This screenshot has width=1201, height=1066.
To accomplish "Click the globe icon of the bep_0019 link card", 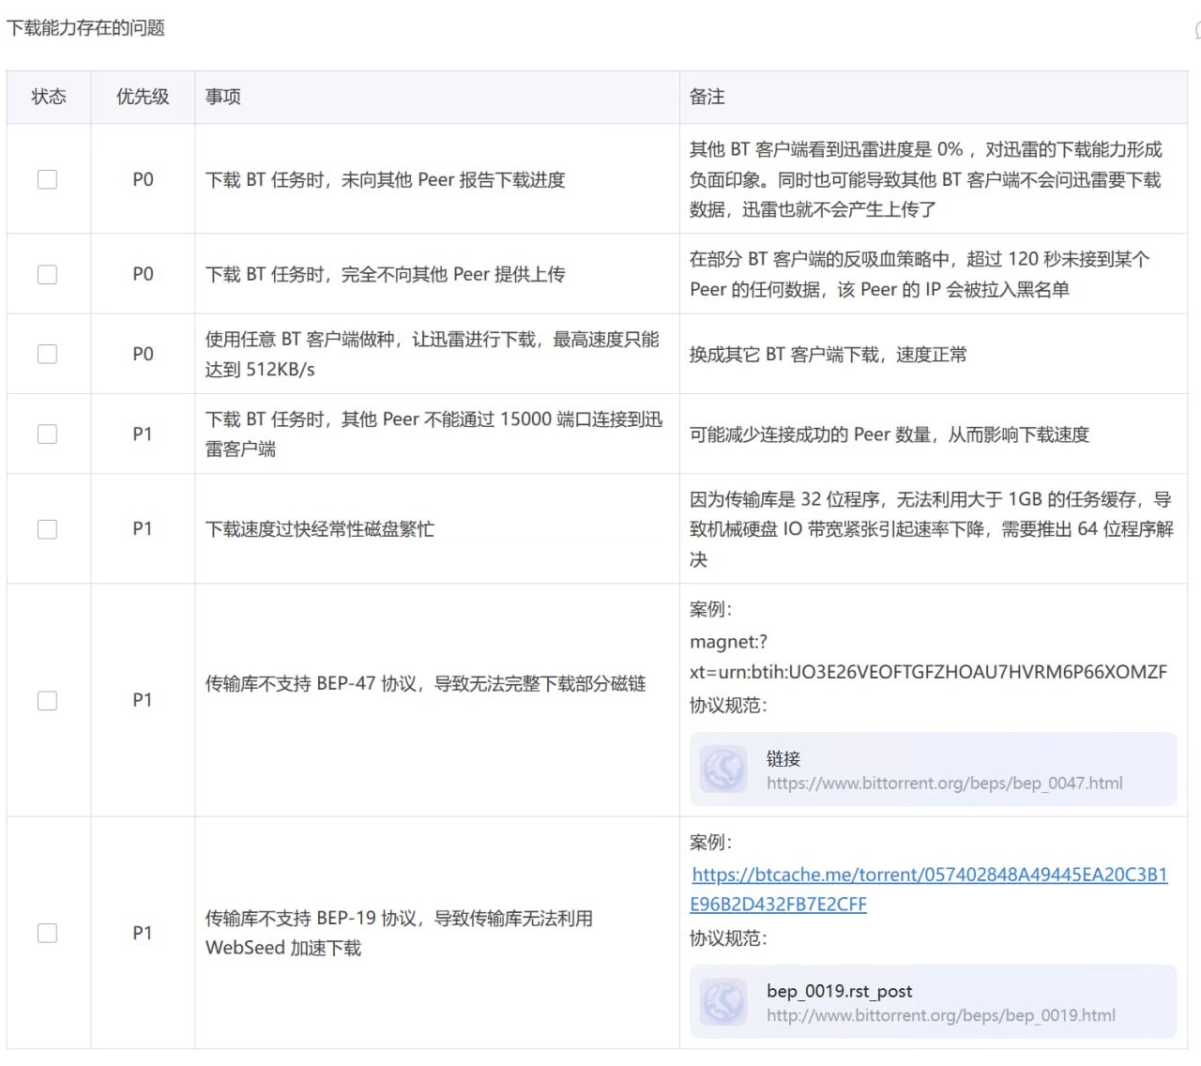I will coord(723,1002).
